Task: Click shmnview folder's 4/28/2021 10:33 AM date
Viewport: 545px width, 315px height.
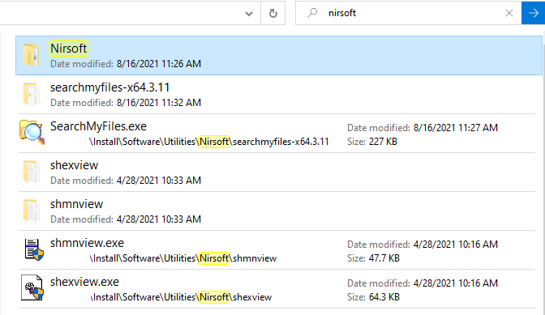Action: [x=159, y=219]
